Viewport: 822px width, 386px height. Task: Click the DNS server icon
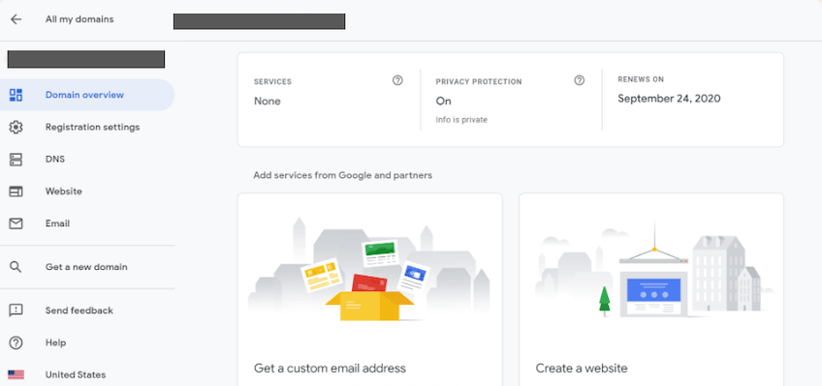16,159
